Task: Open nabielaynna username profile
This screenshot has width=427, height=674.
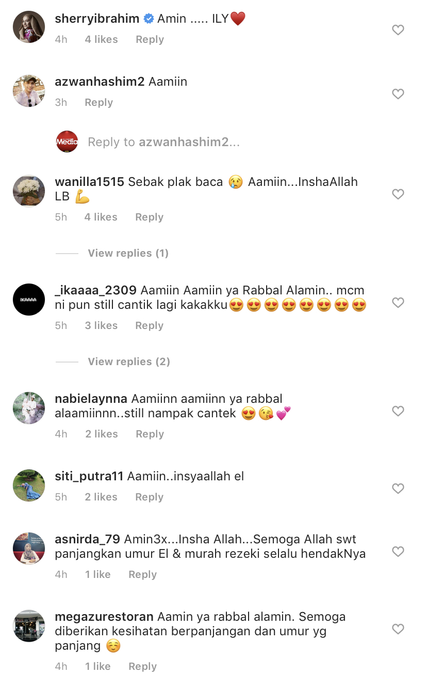Action: coord(91,399)
